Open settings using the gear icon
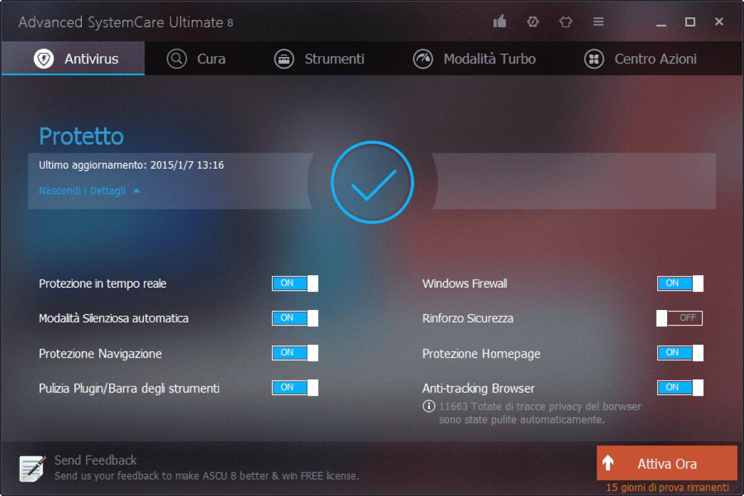The height and width of the screenshot is (496, 744). click(532, 20)
